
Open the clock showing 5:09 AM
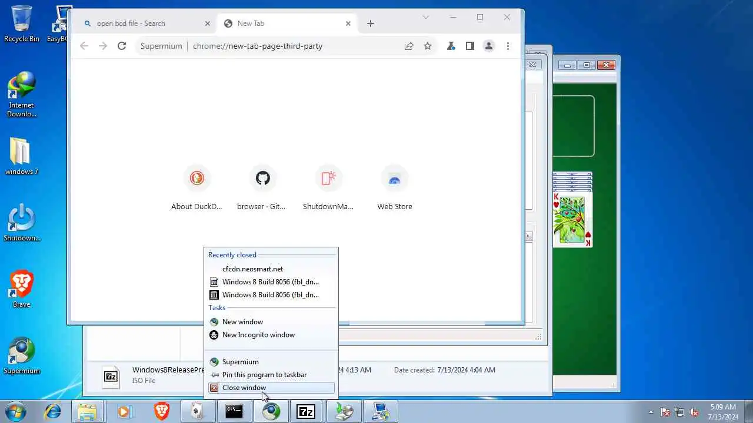[723, 411]
